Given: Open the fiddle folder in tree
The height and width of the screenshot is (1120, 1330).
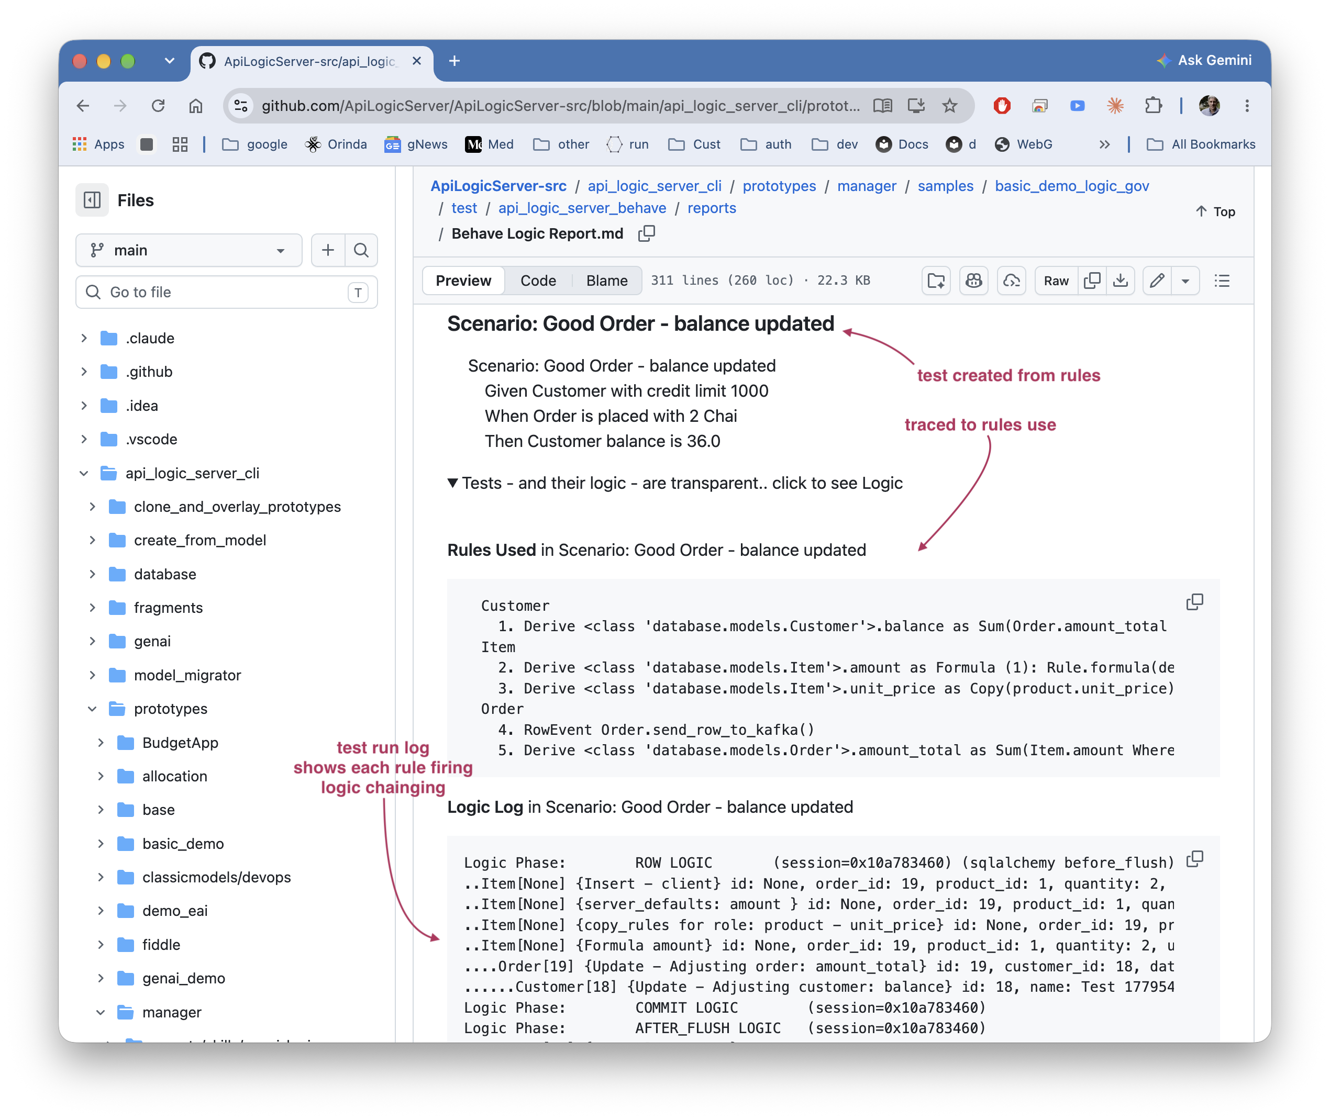Looking at the screenshot, I should (161, 945).
